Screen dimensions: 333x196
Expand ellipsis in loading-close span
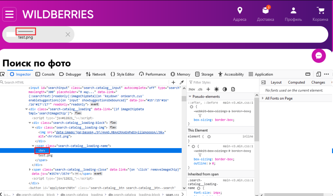pyautogui.click(x=77, y=174)
